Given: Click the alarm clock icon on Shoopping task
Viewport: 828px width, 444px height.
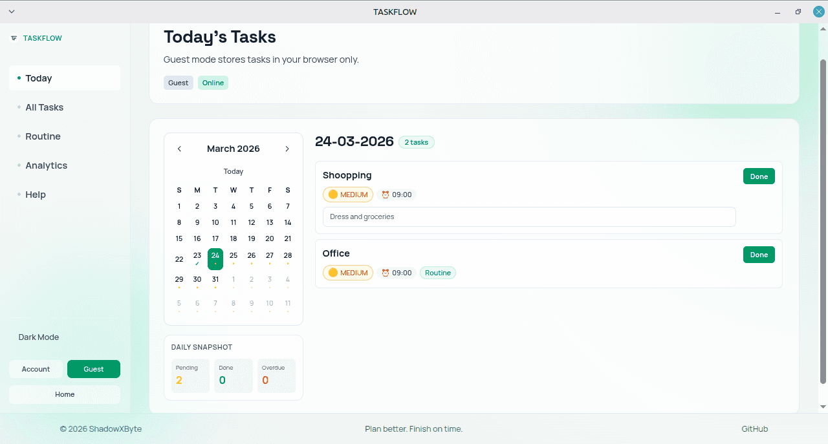Looking at the screenshot, I should click(386, 195).
